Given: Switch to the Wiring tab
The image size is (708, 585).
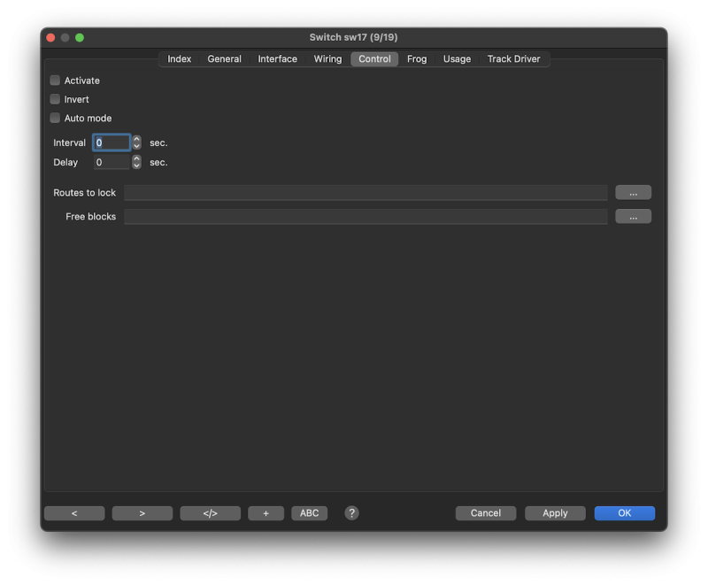Looking at the screenshot, I should pos(327,59).
